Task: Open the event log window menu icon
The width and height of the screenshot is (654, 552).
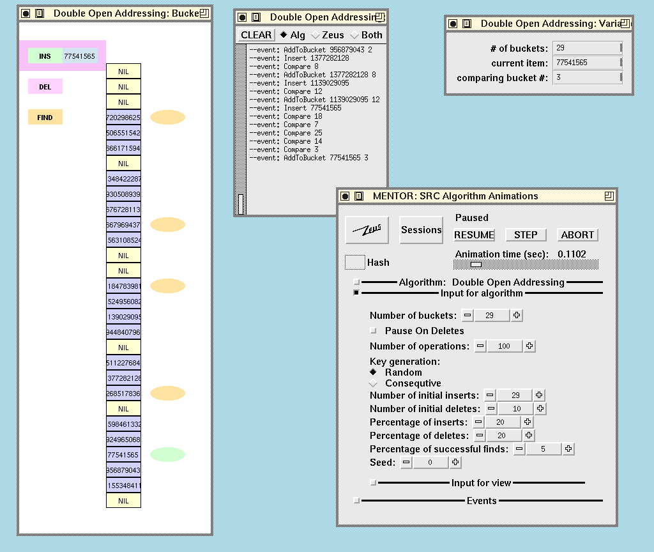Action: tap(256, 17)
